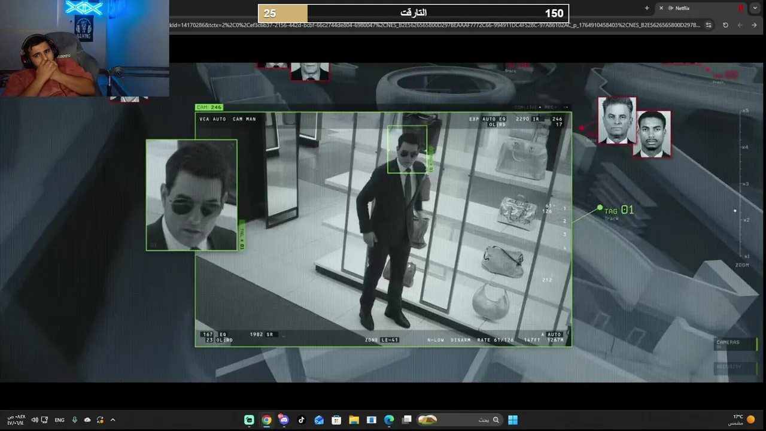Click the microphone tray icon
This screenshot has height=431, width=766.
coord(75,420)
